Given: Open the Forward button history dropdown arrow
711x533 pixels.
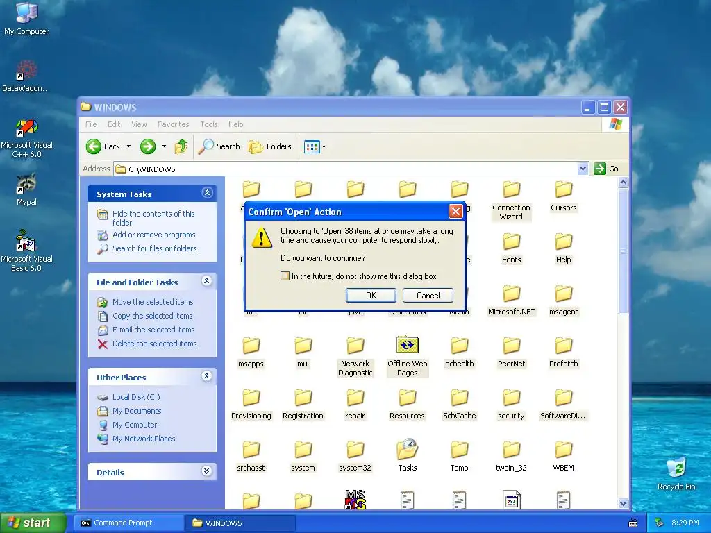Looking at the screenshot, I should click(x=164, y=146).
